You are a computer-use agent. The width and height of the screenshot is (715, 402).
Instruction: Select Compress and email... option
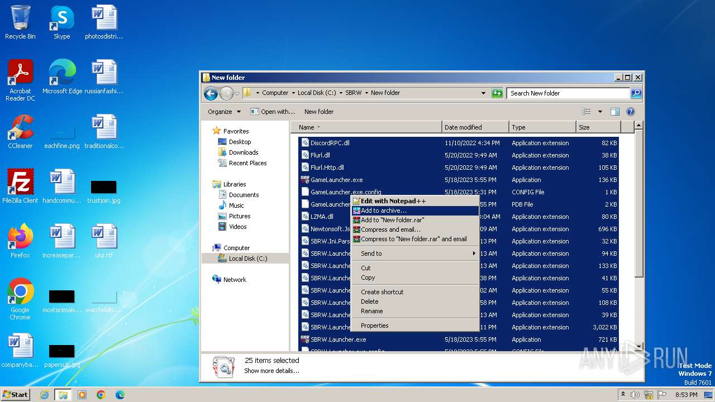[x=414, y=229]
